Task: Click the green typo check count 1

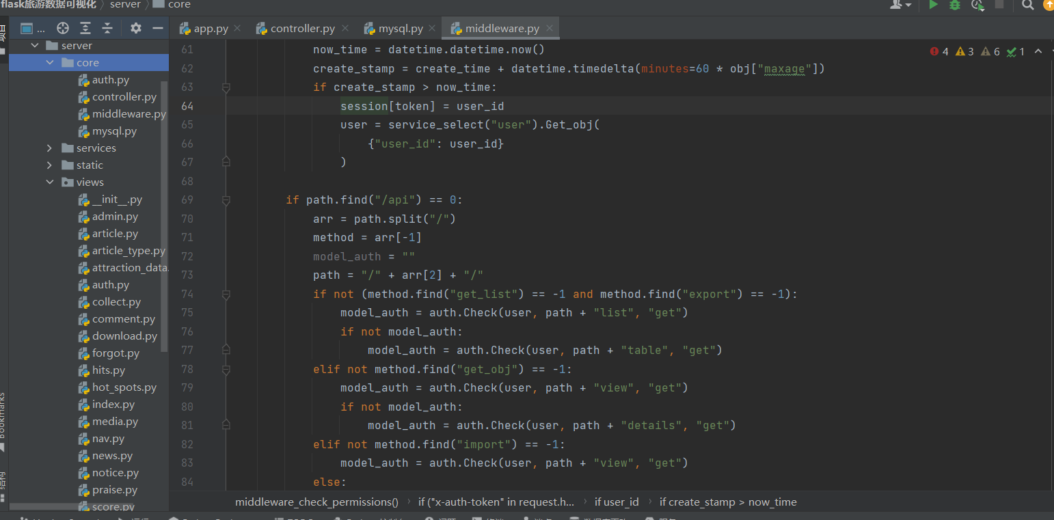Action: coord(1016,51)
